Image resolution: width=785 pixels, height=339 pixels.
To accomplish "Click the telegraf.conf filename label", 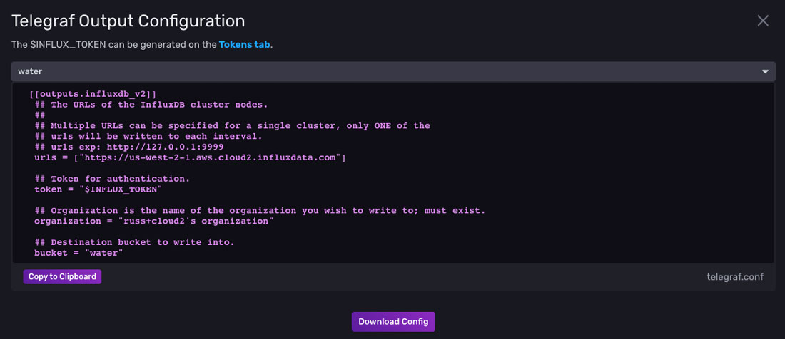I will 735,276.
